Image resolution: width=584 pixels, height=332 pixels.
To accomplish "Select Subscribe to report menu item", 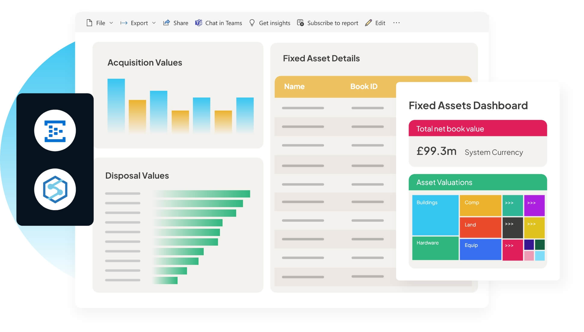I will [332, 23].
